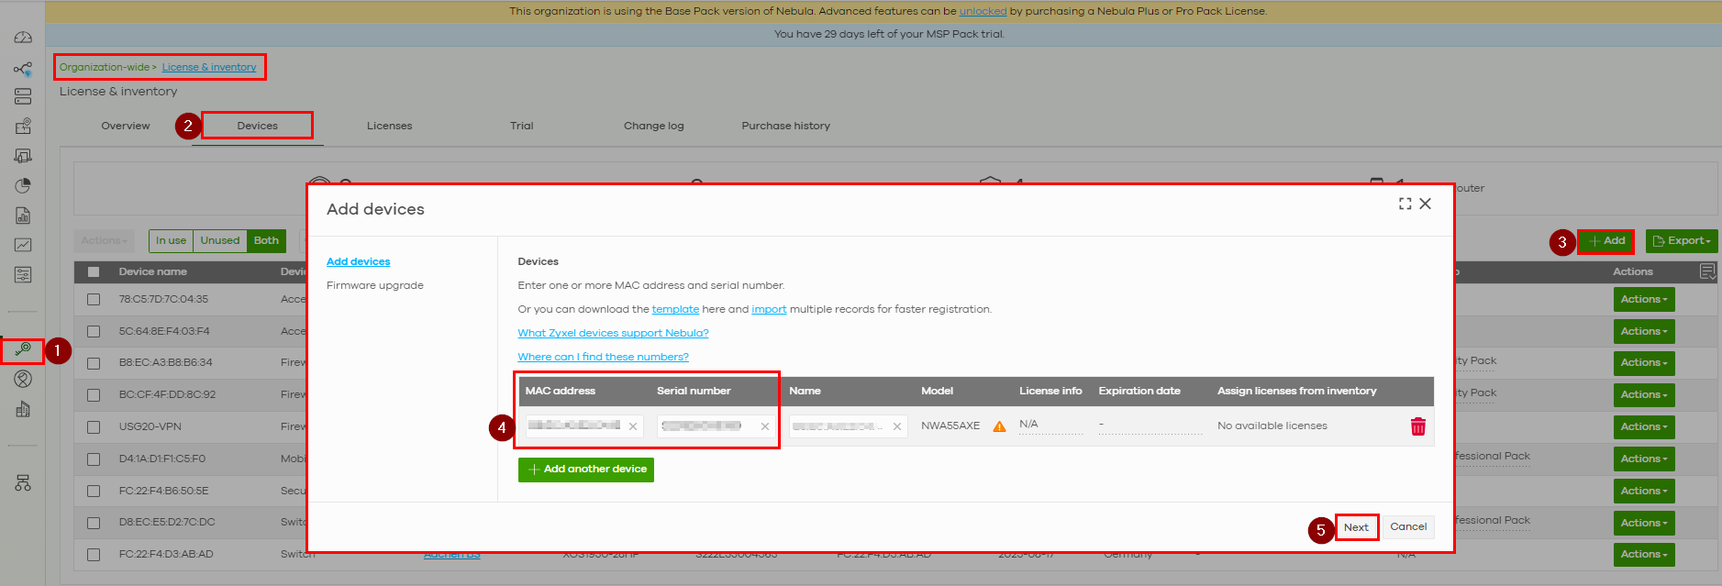Image resolution: width=1722 pixels, height=586 pixels.
Task: Open the Export dropdown
Action: point(1681,241)
